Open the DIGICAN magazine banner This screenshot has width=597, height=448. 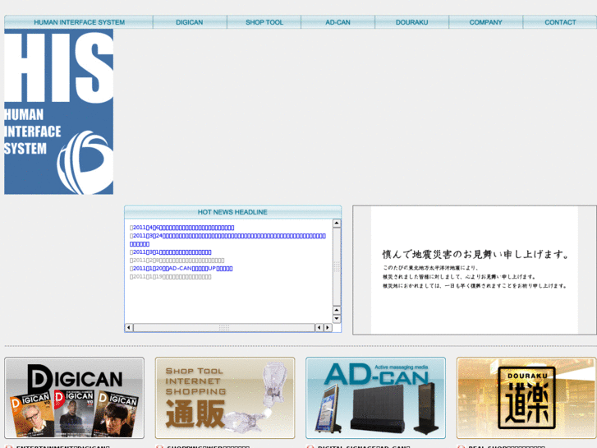click(x=74, y=398)
